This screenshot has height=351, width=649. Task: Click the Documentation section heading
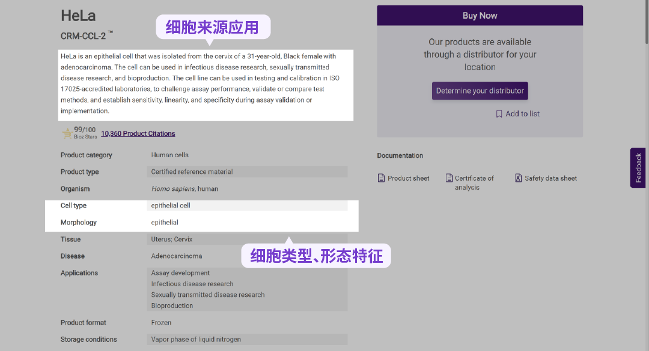(400, 155)
